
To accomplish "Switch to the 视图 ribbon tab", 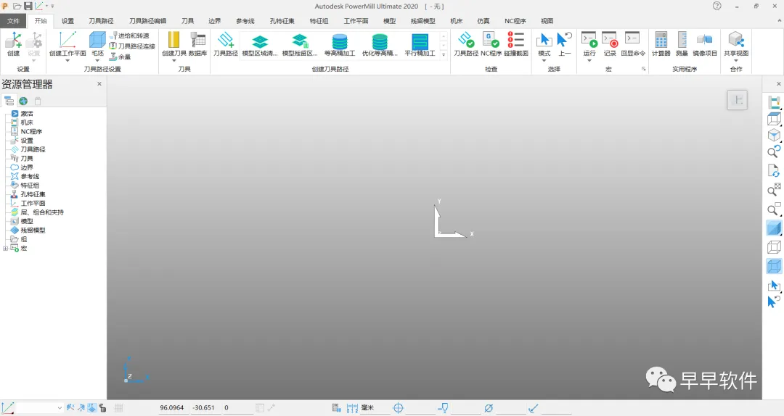I will (x=547, y=21).
